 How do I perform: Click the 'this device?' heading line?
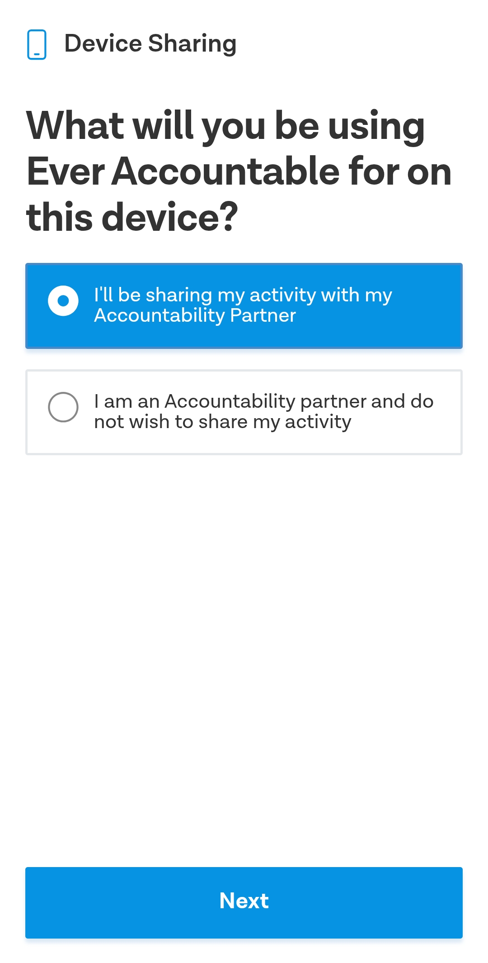click(132, 217)
